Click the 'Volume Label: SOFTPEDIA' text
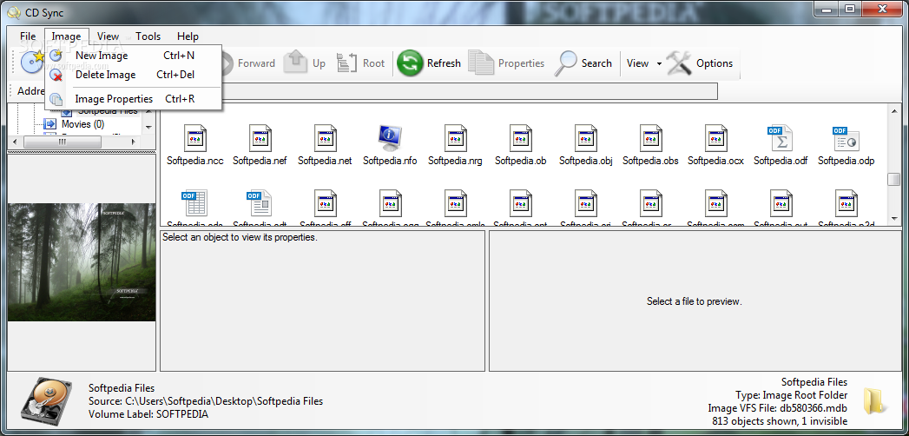 point(148,414)
